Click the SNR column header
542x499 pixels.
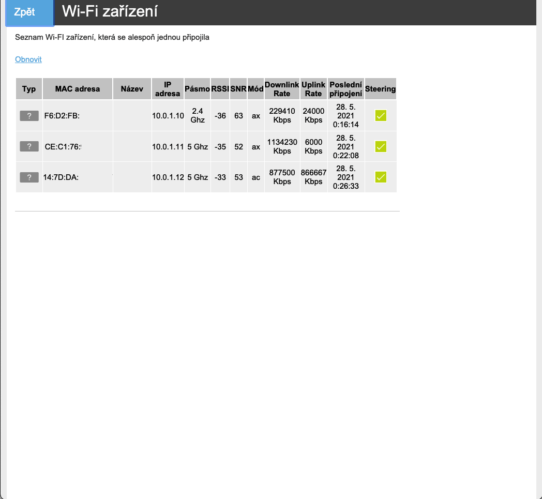click(x=238, y=89)
